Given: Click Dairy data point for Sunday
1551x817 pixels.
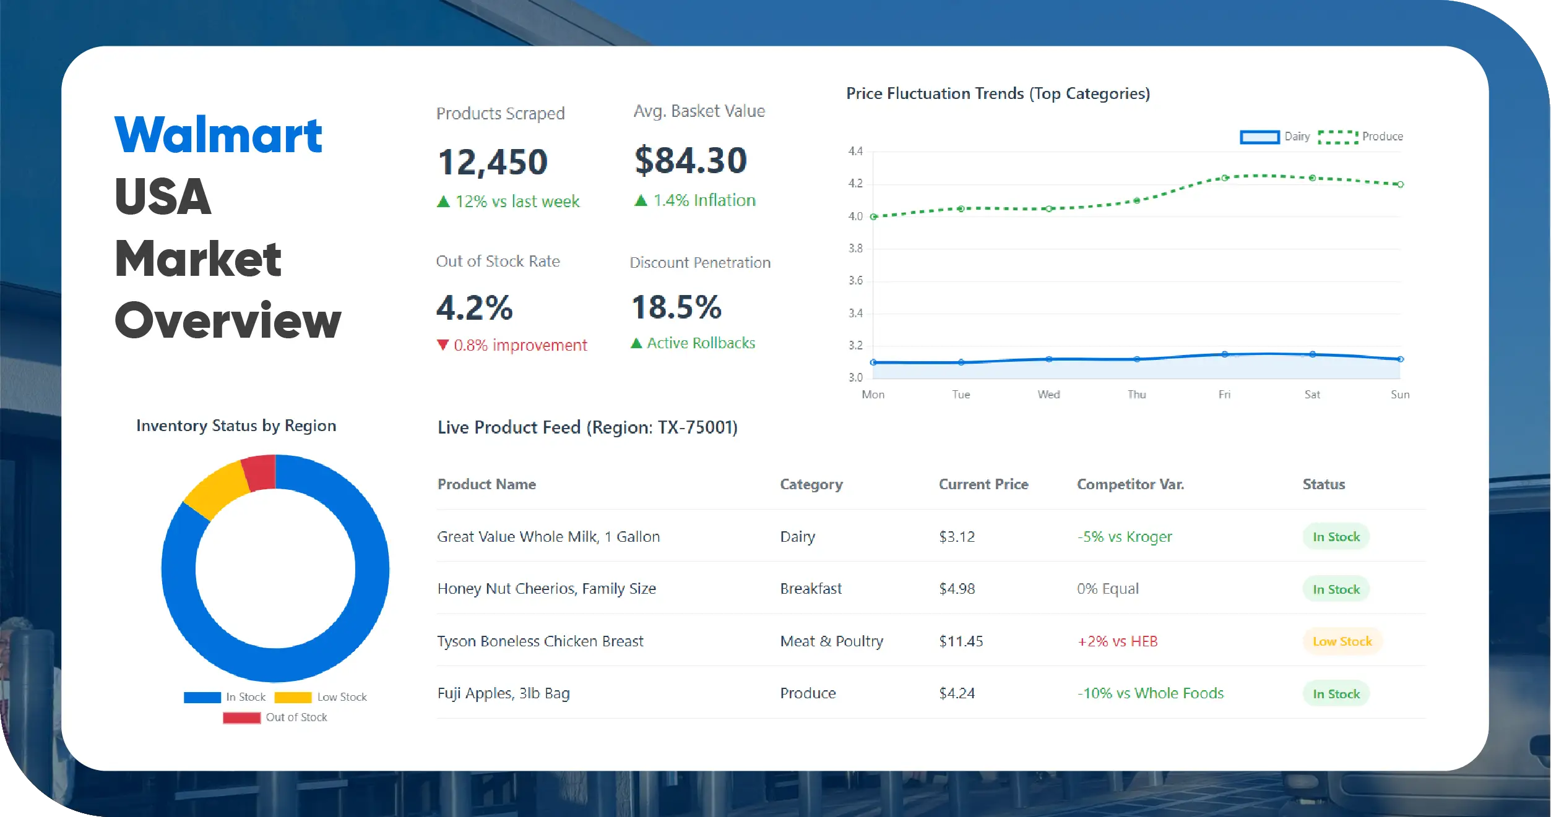Looking at the screenshot, I should point(1400,359).
